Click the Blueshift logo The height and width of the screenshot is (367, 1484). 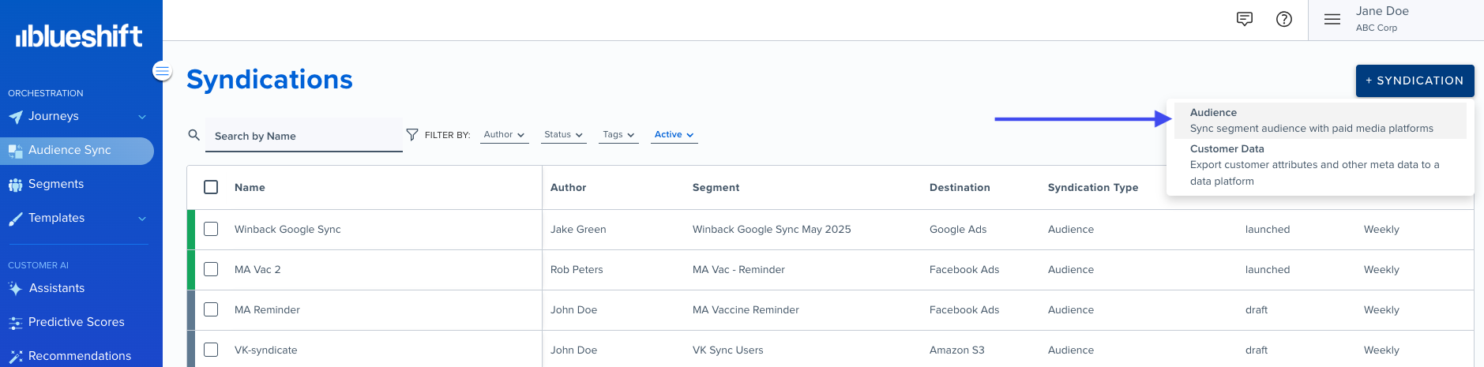tap(79, 36)
